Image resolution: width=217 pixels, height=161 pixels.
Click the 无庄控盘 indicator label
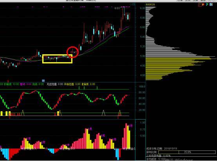click(x=52, y=84)
